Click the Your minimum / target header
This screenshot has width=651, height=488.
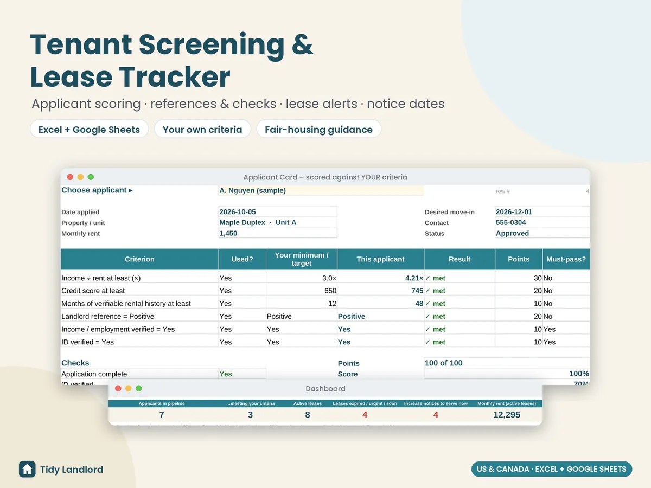(302, 259)
